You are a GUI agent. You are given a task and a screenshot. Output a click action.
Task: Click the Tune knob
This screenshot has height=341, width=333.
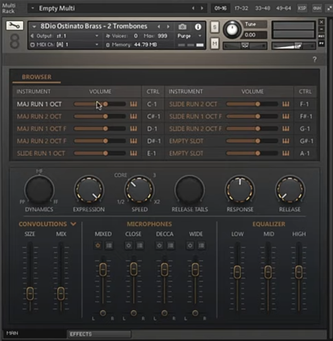pos(232,30)
